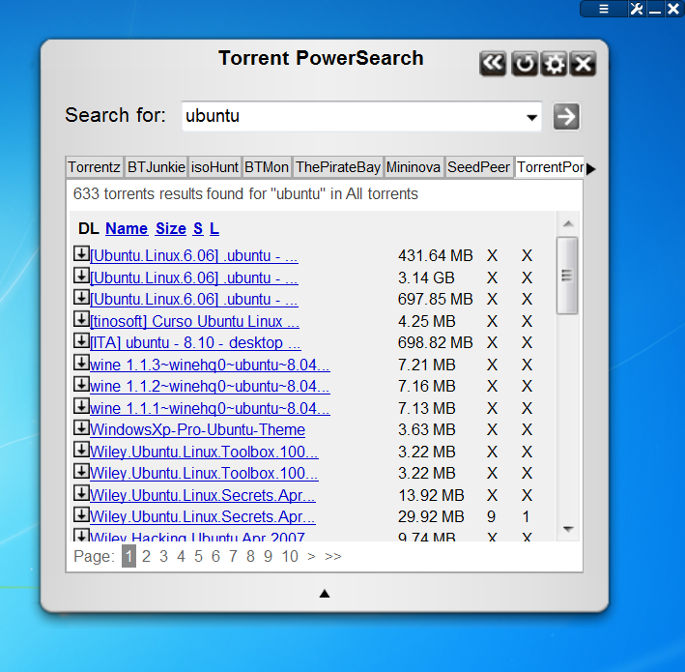This screenshot has height=672, width=685.
Task: Click download icon for wine 1.1.3 winehq0
Action: [x=81, y=363]
